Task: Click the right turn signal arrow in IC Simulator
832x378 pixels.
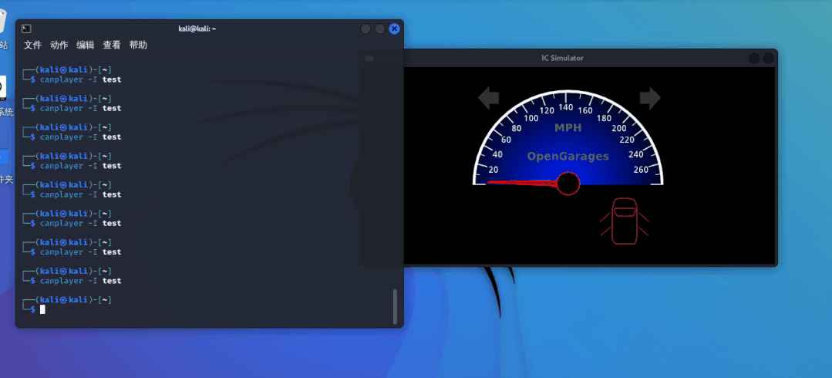Action: tap(650, 98)
